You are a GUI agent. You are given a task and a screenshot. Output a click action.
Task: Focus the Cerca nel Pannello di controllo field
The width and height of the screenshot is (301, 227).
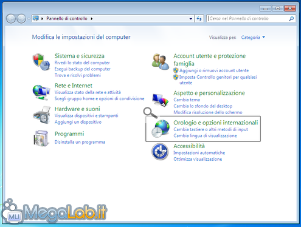(251, 19)
